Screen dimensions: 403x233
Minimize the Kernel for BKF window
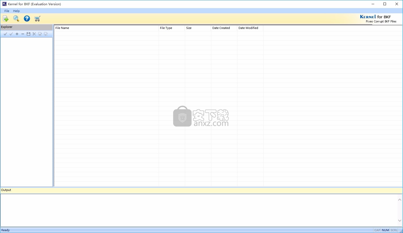(373, 4)
